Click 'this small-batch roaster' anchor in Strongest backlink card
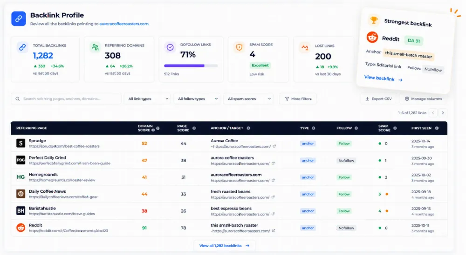Screen dimensions: 466x255 (x=408, y=54)
